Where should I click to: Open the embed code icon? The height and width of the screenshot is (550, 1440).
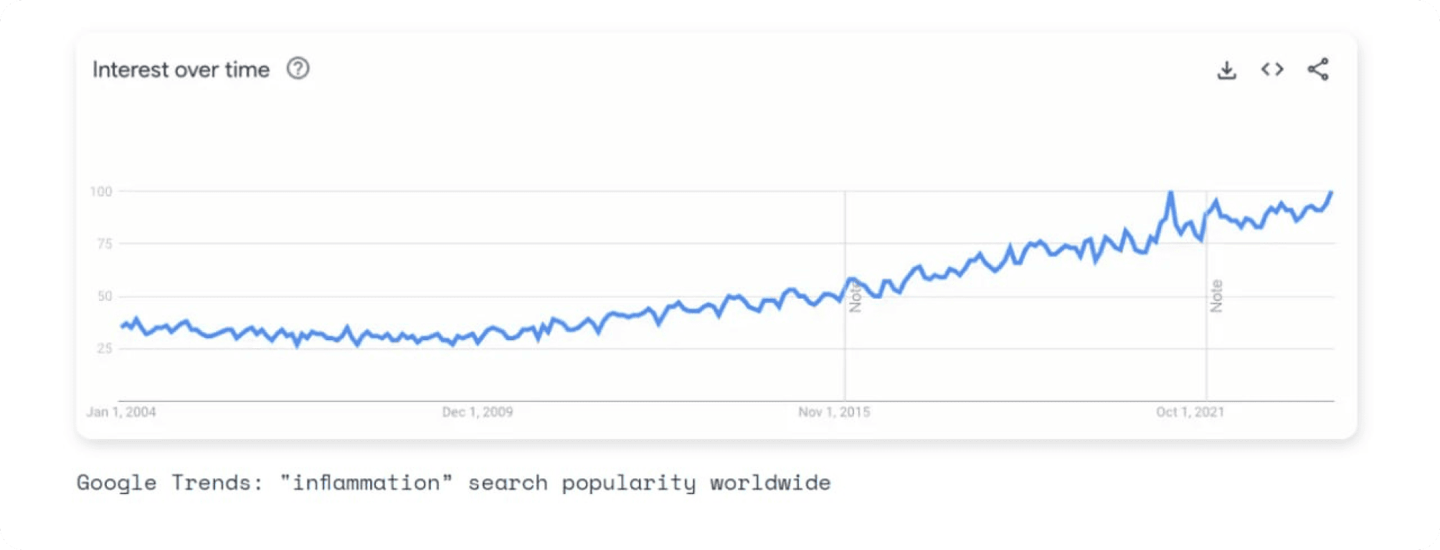point(1272,69)
